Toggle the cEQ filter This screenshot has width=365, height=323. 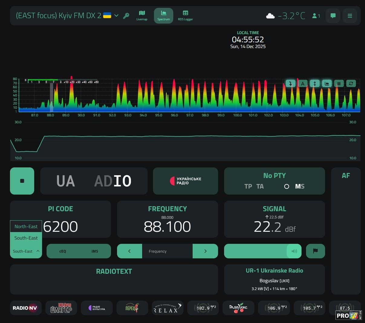(63, 251)
